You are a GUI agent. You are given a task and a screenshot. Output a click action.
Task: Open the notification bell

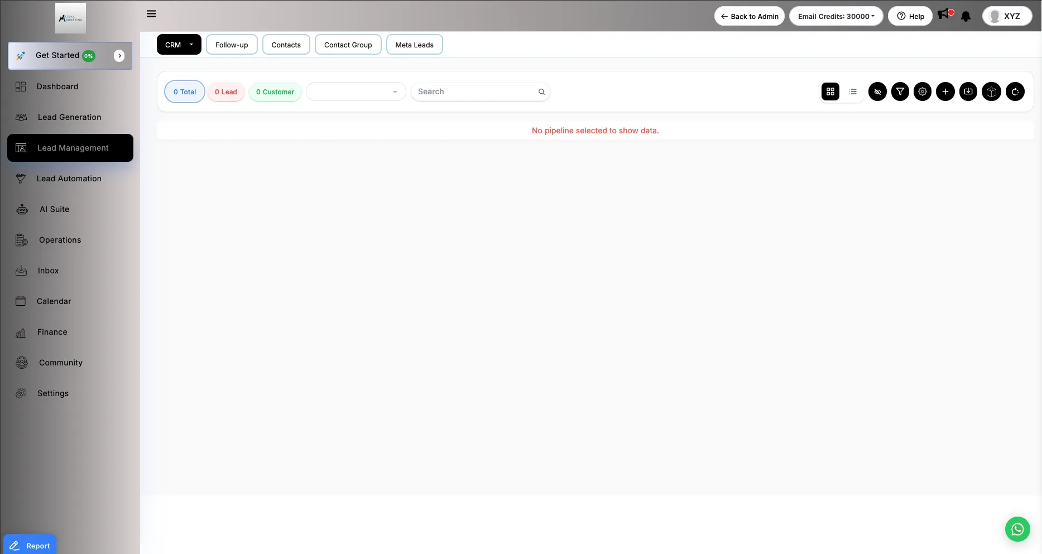tap(966, 17)
